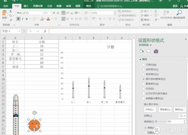Enable vary colors by point checkbox

(x=143, y=98)
